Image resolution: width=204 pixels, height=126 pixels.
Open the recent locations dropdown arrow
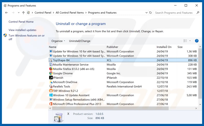(19, 13)
